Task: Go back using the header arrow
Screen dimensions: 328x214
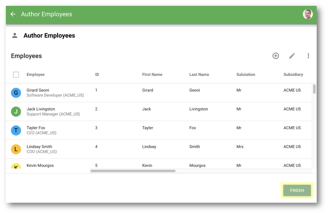Action: [x=13, y=14]
